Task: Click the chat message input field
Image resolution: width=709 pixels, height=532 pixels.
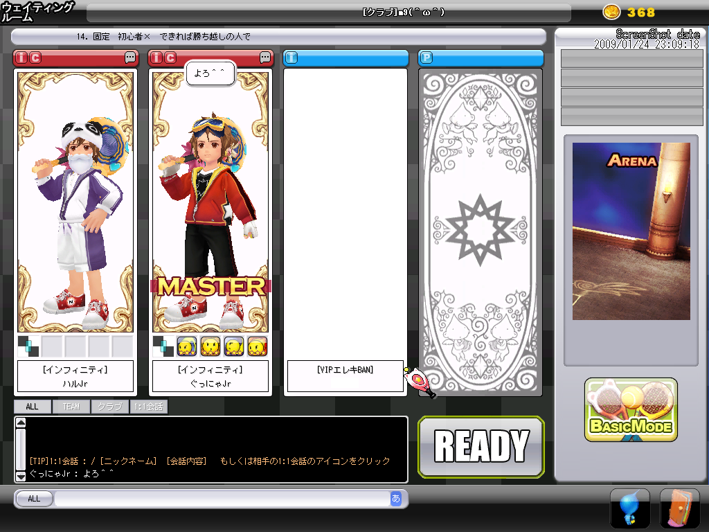Action: click(x=222, y=499)
